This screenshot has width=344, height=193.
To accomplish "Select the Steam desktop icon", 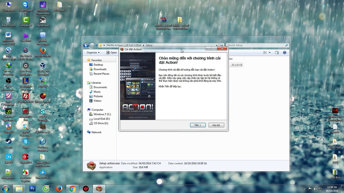I will point(8,143).
